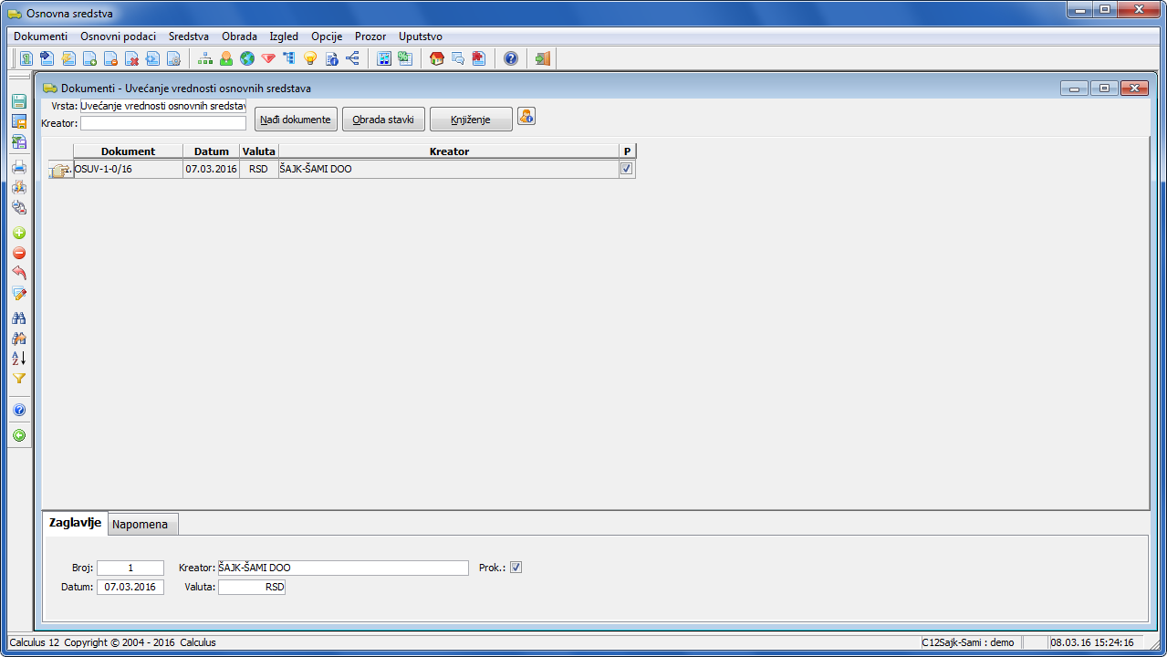Click the red minus delete icon
Screen dimensions: 1167x657
pyautogui.click(x=18, y=253)
